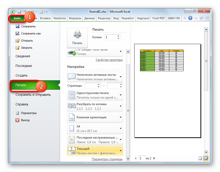
Task: Click the Выход exit icon in the sidebar
Action: [x=18, y=120]
